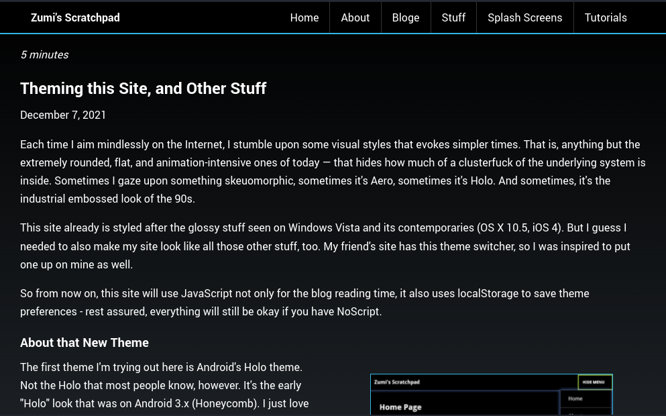
Task: Visit the Tutorials page
Action: 606,17
